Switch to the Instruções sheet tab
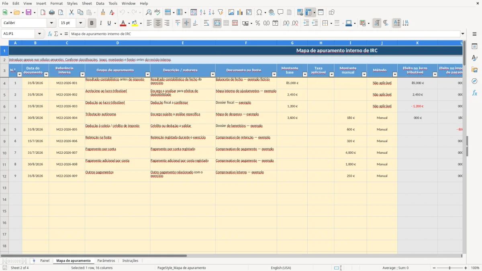 [130, 261]
